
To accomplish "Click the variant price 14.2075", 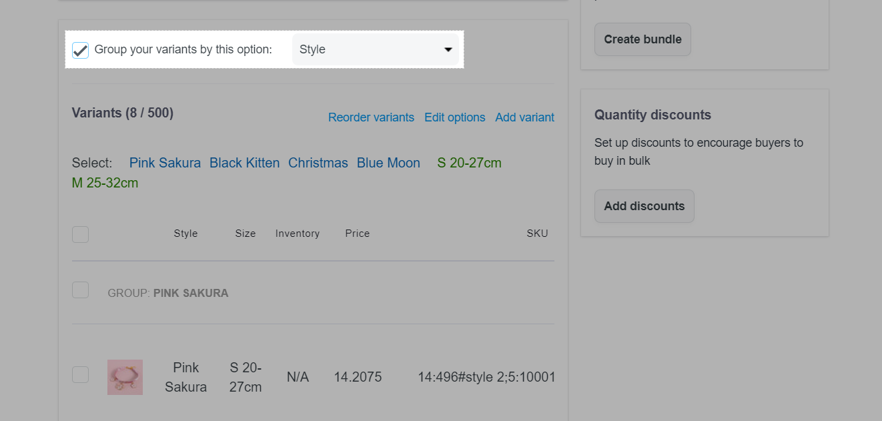I will pos(358,377).
